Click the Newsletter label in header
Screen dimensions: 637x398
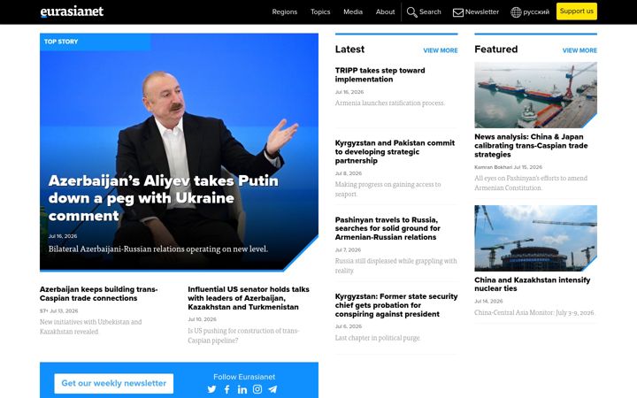pos(482,11)
